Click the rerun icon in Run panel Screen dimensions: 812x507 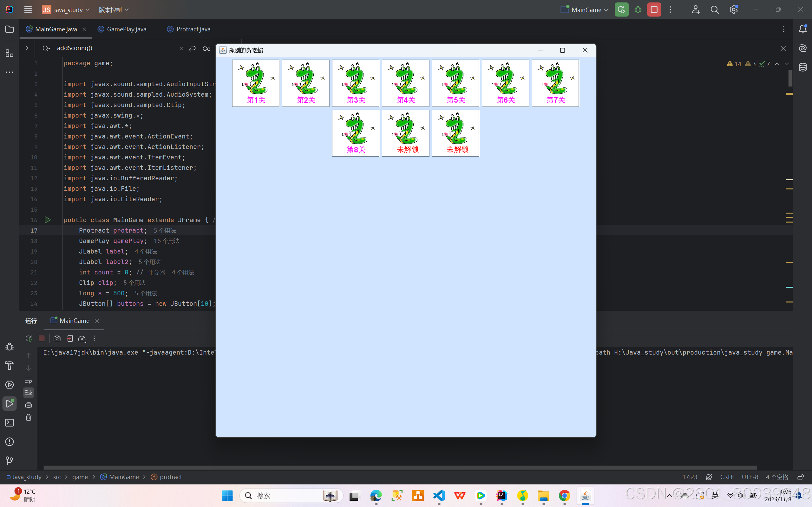pyautogui.click(x=29, y=339)
